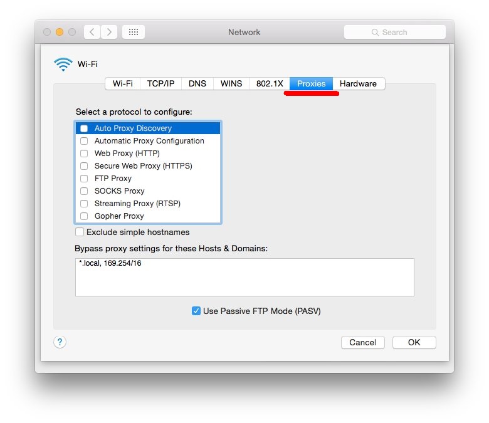Select the Proxies tab
Screen dimensions: 489x423
pos(311,83)
